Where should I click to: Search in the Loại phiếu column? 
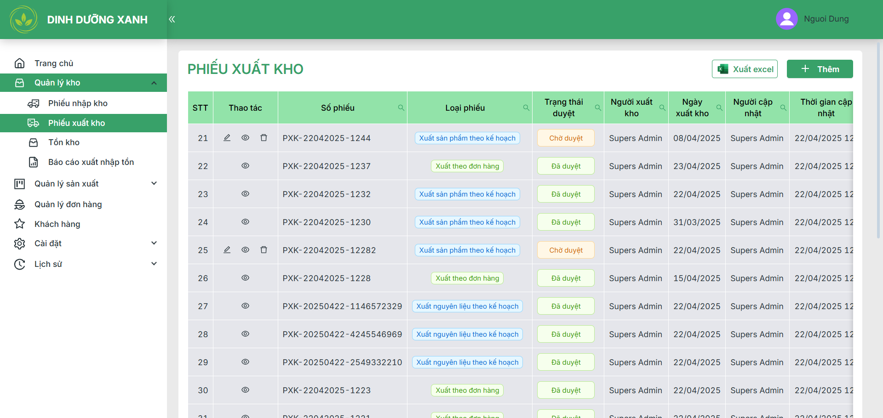tap(526, 108)
